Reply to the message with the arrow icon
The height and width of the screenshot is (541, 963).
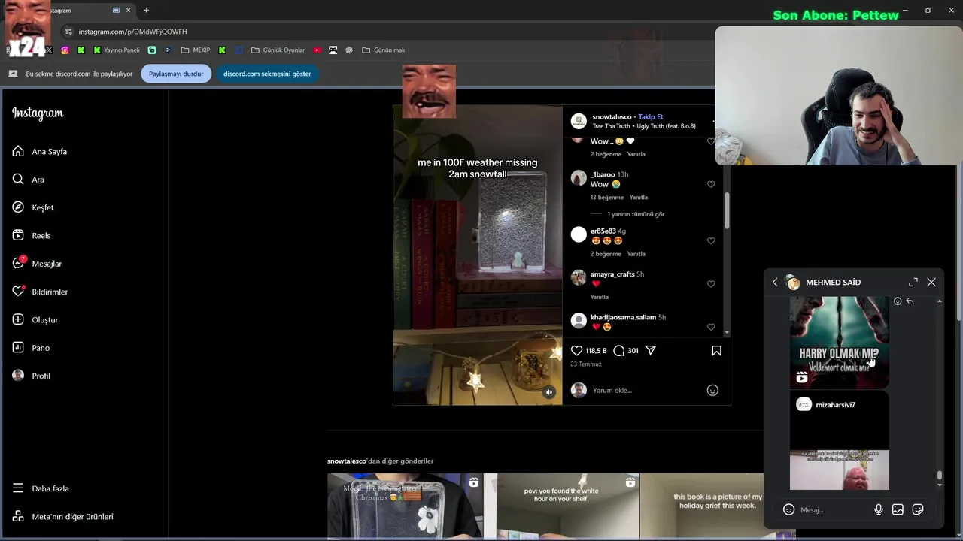click(x=910, y=301)
